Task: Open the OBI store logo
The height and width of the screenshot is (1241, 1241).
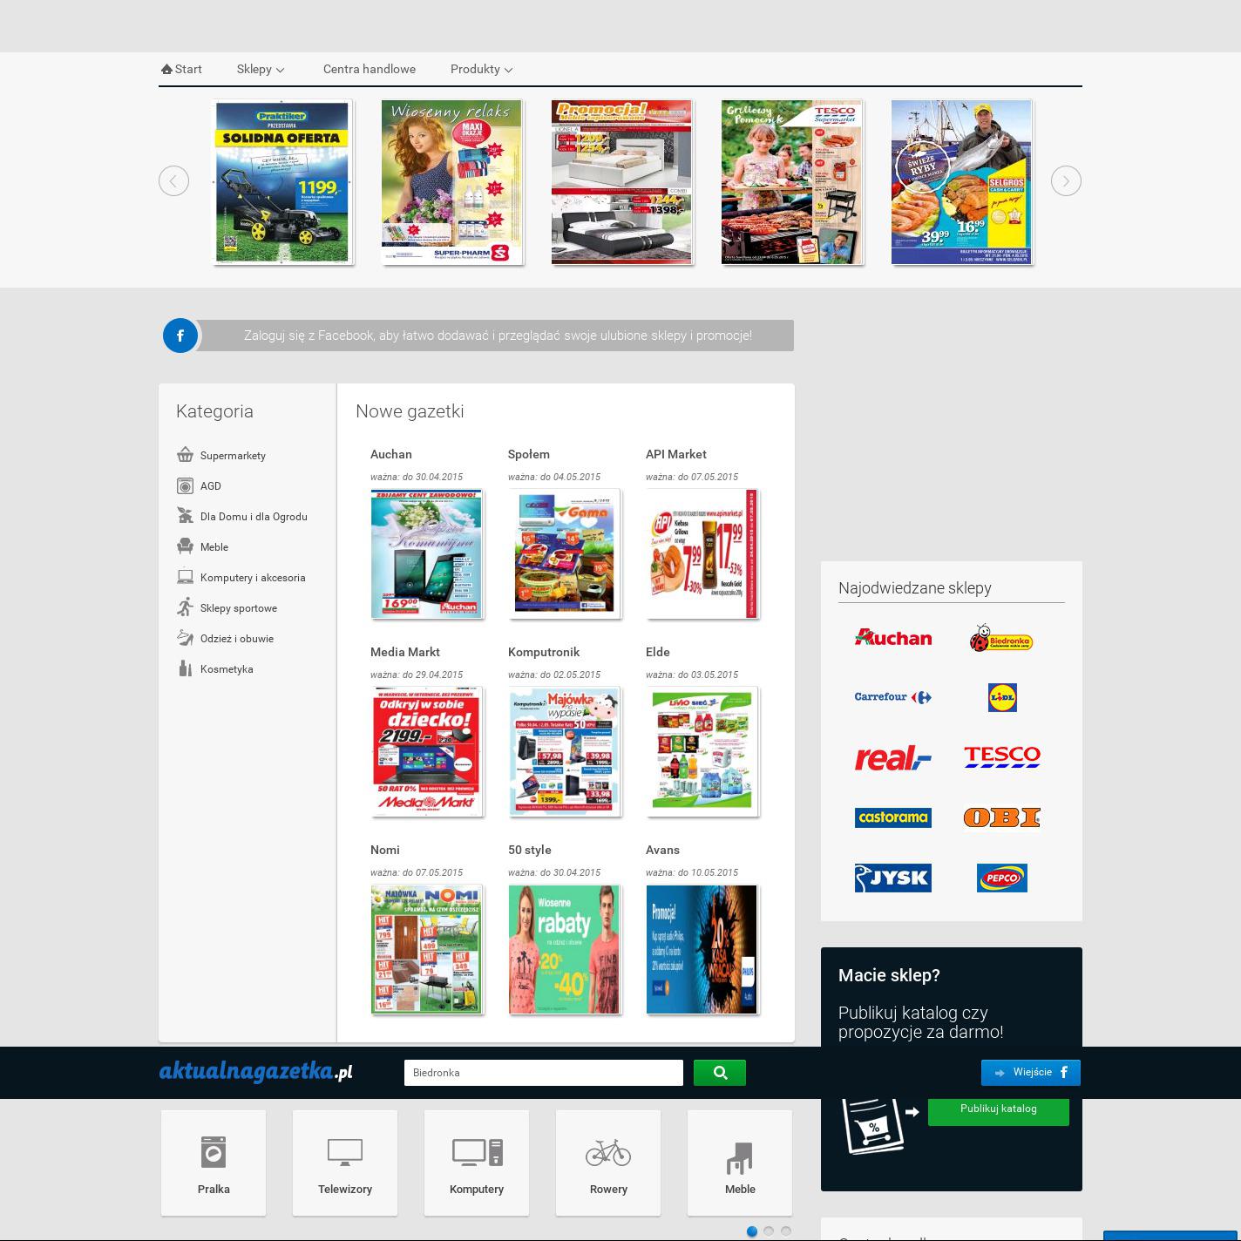Action: (1002, 817)
